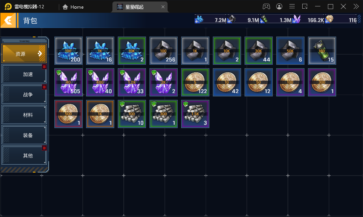This screenshot has width=363, height=217.
Task: Select the green-bordered 10K blue crystal item
Action: pyautogui.click(x=132, y=50)
